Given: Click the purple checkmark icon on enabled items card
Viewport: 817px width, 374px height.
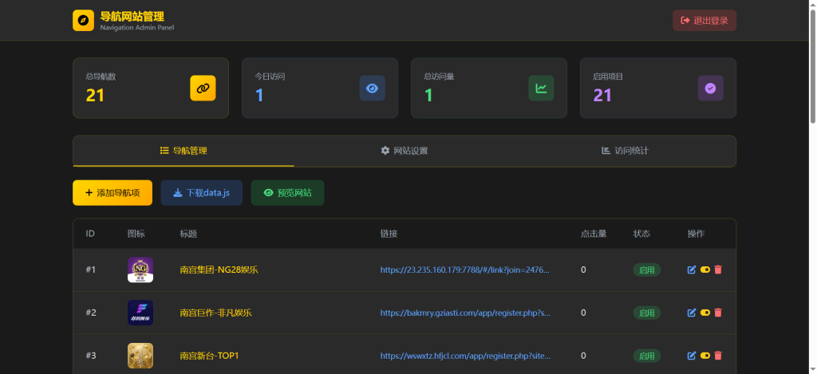Looking at the screenshot, I should [710, 88].
